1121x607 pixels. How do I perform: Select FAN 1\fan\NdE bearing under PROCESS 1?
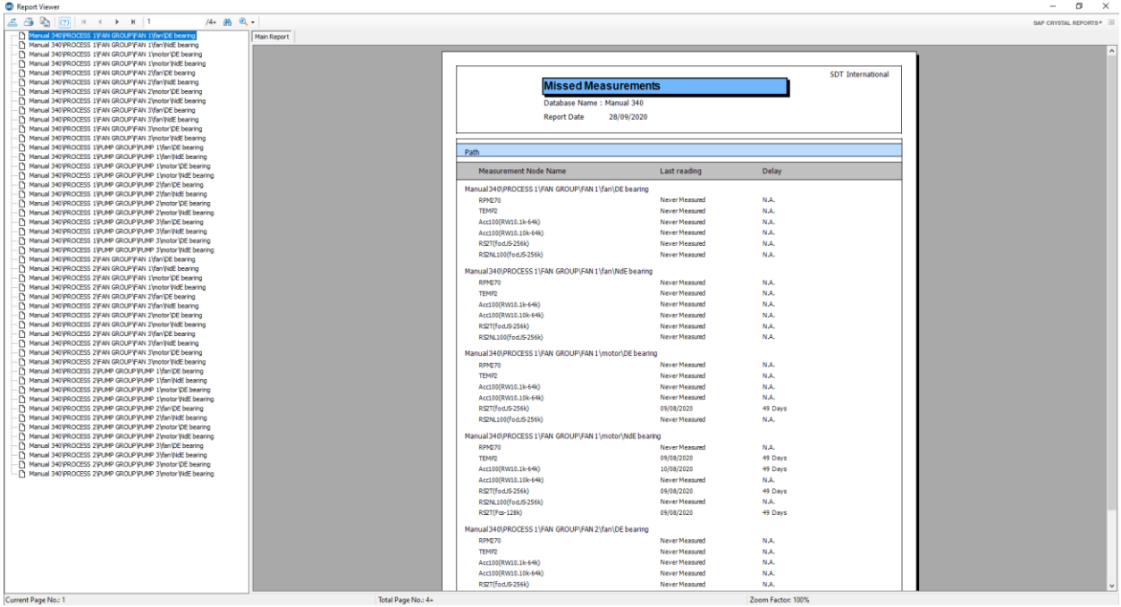click(114, 45)
